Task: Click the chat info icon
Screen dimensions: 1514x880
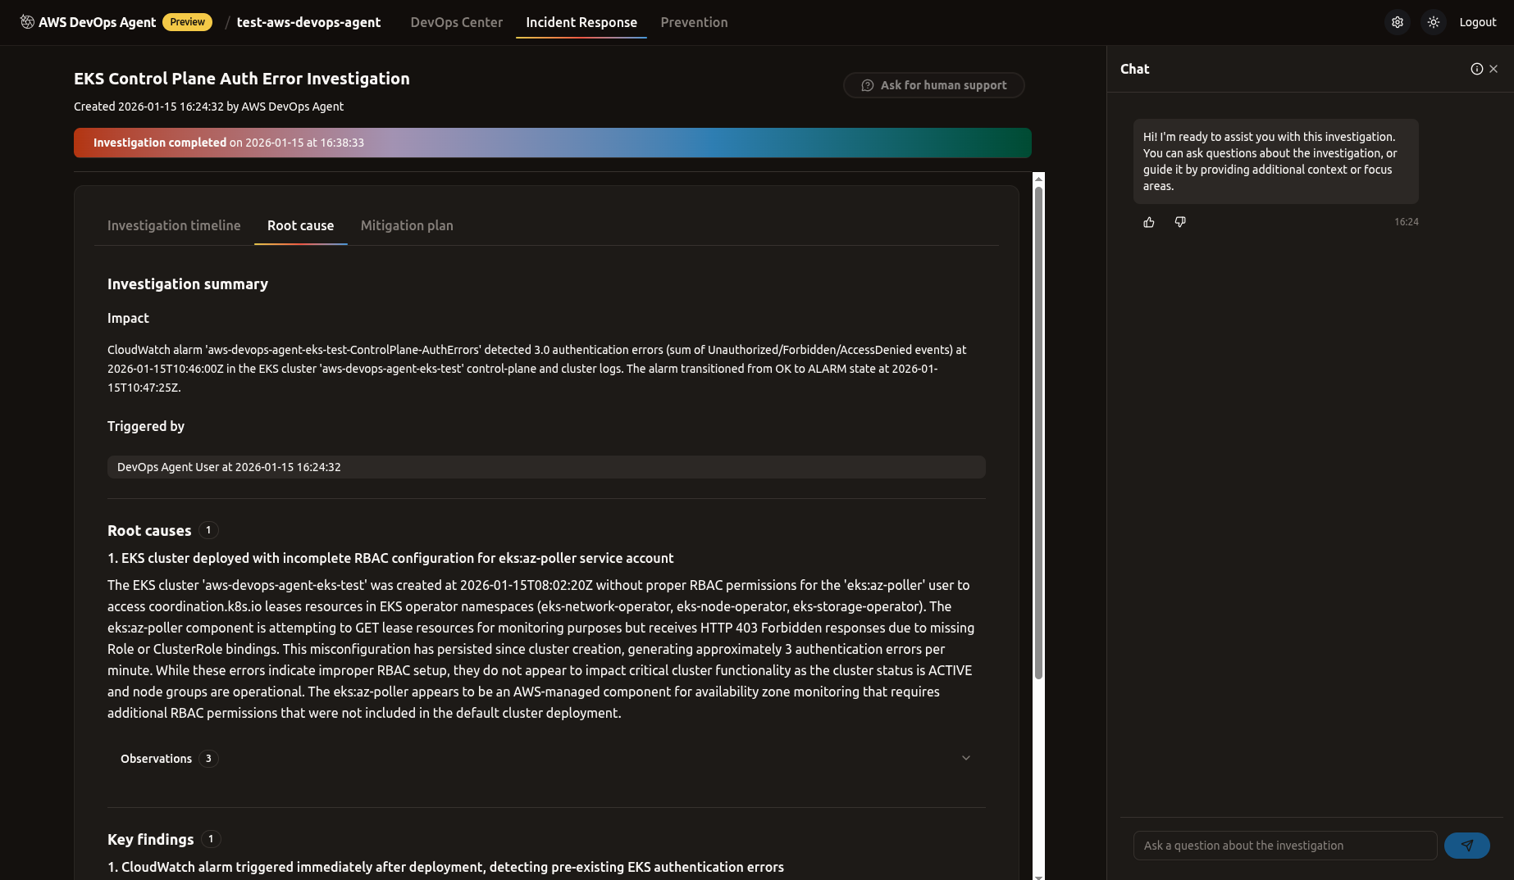Action: click(x=1476, y=69)
